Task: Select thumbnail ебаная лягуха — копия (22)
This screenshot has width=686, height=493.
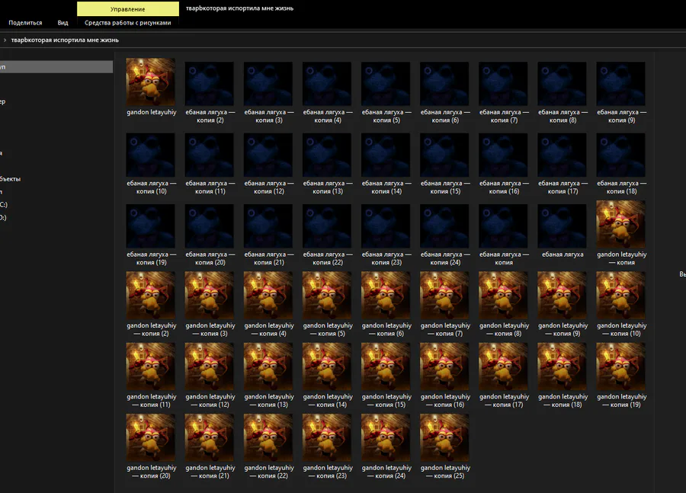Action: (327, 226)
